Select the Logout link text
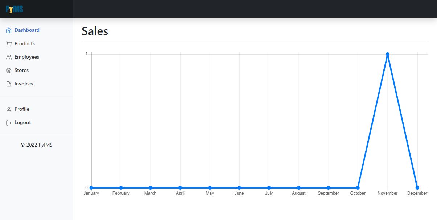Image resolution: width=437 pixels, height=220 pixels. coord(22,123)
